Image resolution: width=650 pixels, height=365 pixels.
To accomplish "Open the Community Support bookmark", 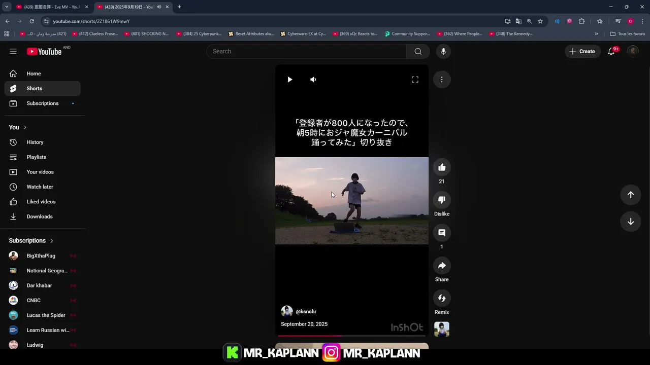I will pyautogui.click(x=407, y=34).
